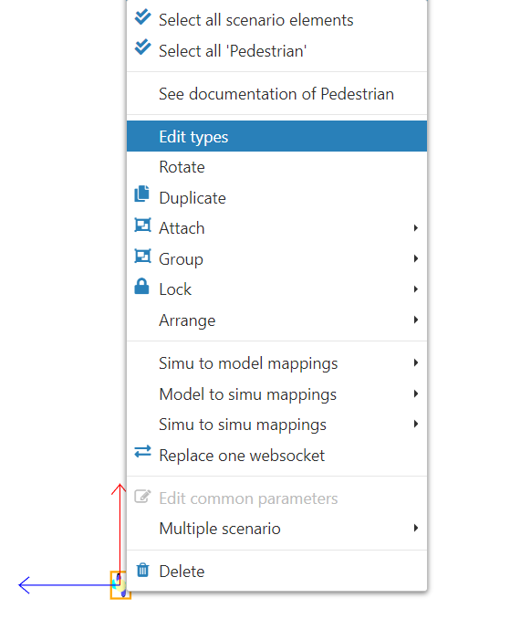Click the Group frame icon

click(x=142, y=256)
